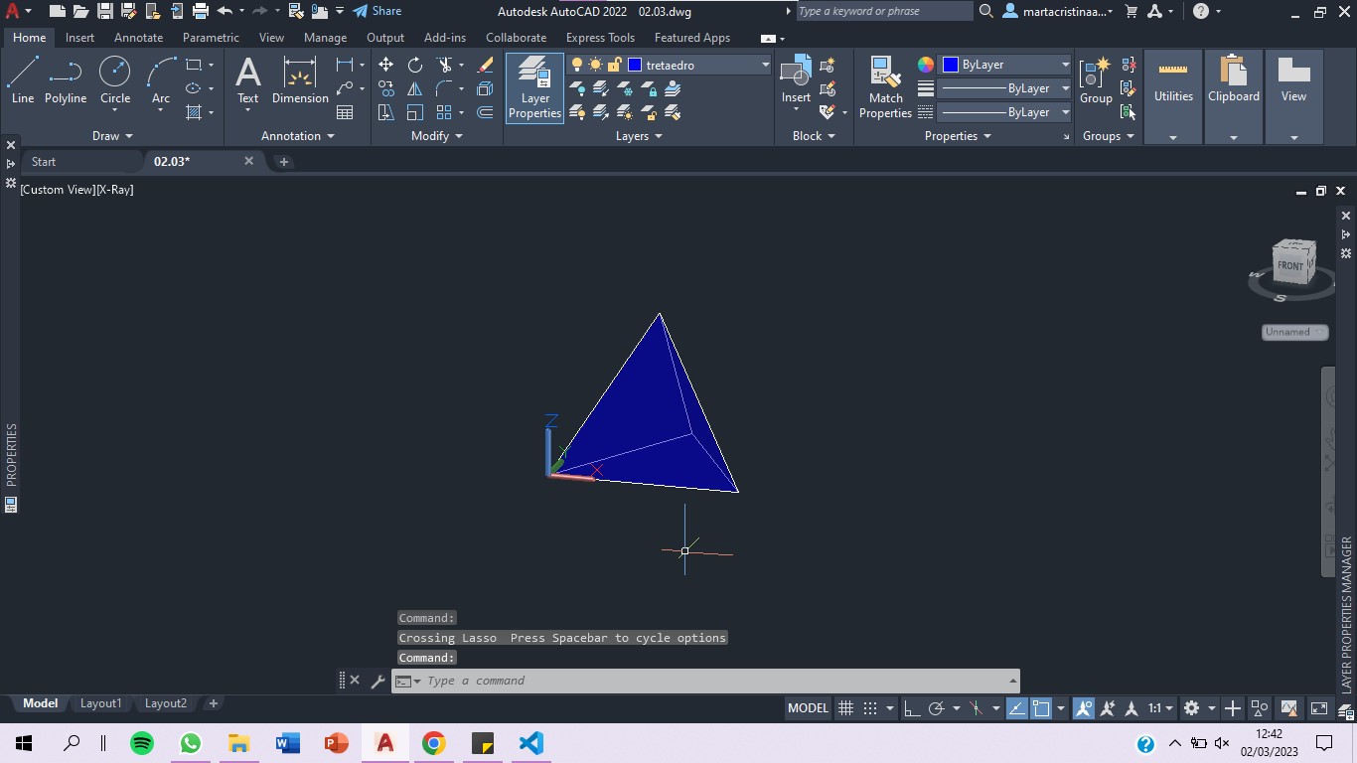Toggle Object Snap Tracking
This screenshot has height=763, width=1357.
[1016, 708]
